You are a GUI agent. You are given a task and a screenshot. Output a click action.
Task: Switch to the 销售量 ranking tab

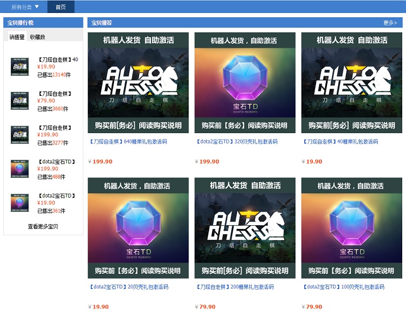tap(17, 37)
